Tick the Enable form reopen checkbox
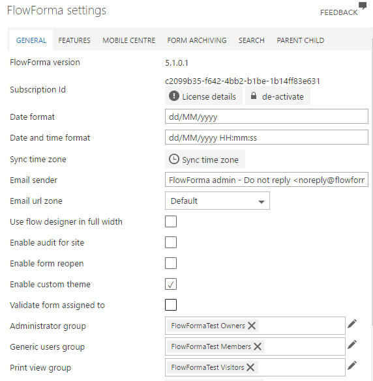 [x=171, y=263]
